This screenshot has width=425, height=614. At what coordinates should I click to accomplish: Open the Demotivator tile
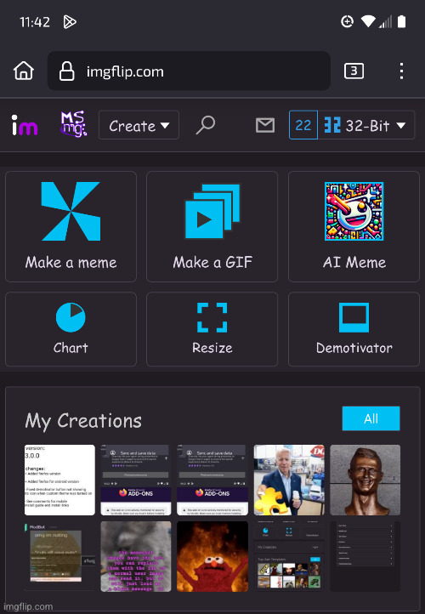click(x=354, y=329)
